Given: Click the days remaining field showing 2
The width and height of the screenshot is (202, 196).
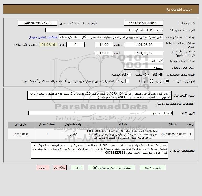Looking at the screenshot, I should pyautogui.click(x=76, y=44).
